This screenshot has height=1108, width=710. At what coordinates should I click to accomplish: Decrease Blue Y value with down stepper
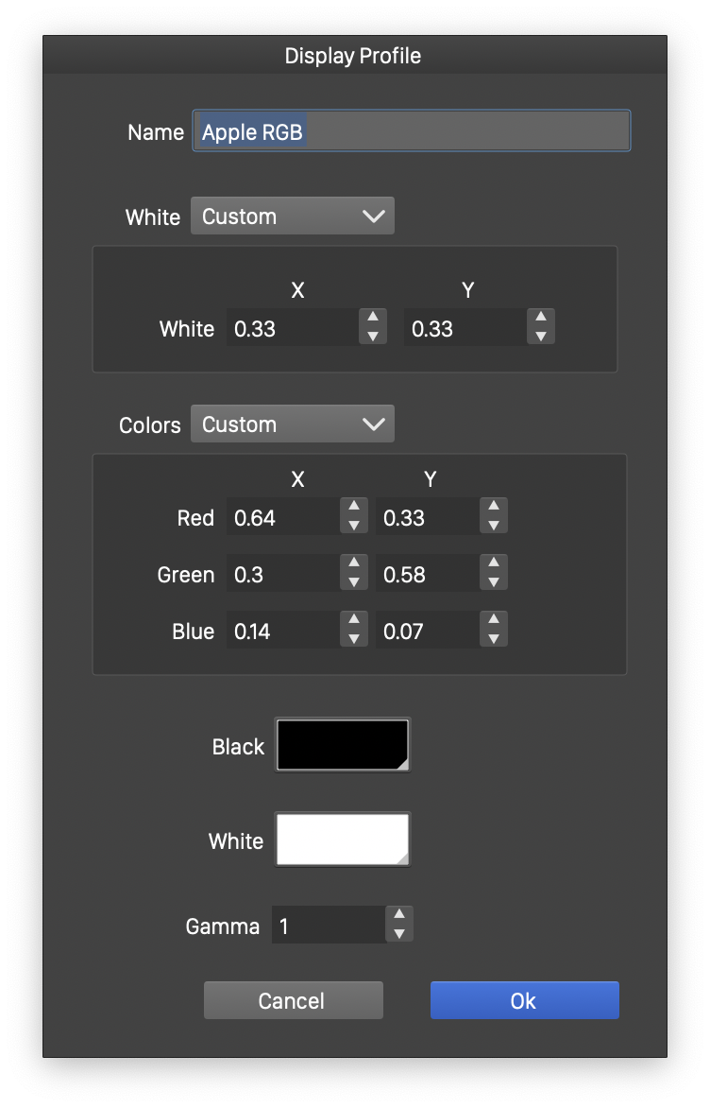[x=494, y=639]
